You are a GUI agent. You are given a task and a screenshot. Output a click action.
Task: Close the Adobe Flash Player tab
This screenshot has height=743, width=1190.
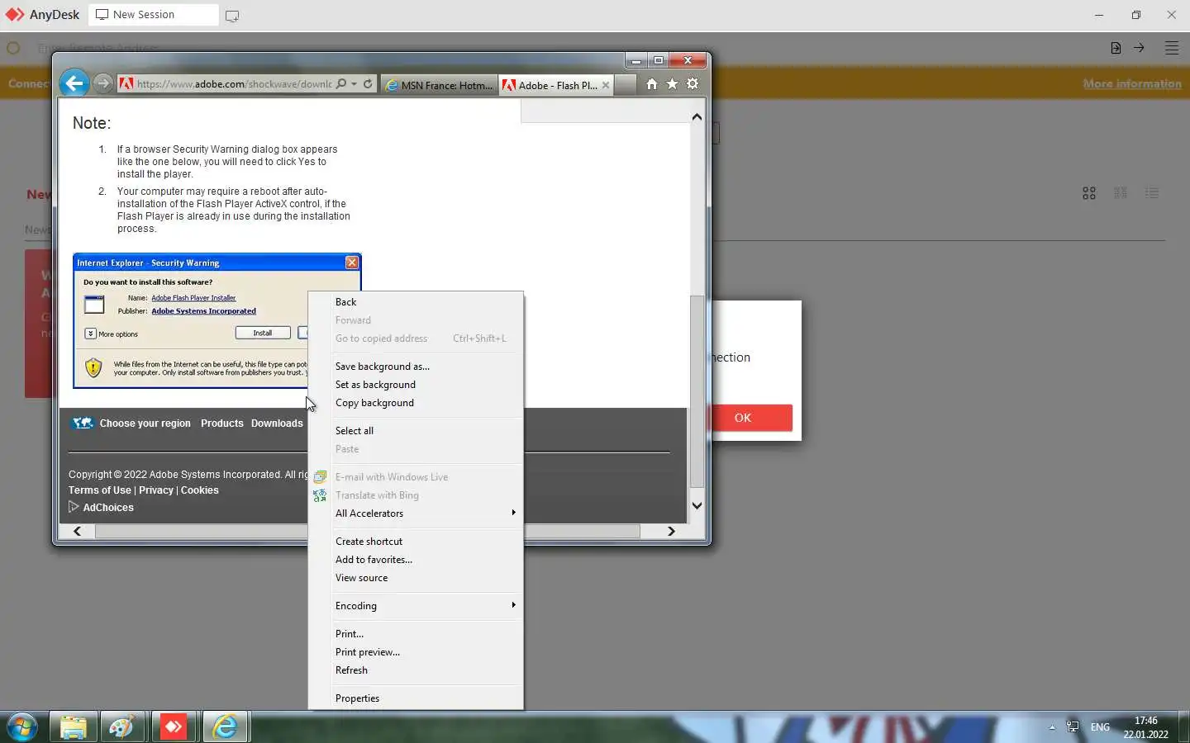click(x=606, y=85)
